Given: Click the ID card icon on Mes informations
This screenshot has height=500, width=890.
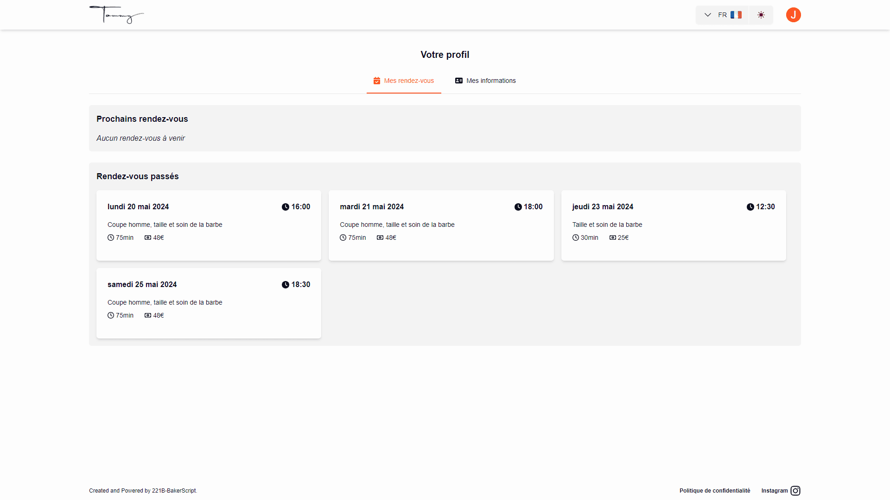Looking at the screenshot, I should point(459,81).
